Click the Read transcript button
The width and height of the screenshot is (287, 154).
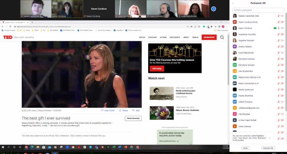[133, 118]
